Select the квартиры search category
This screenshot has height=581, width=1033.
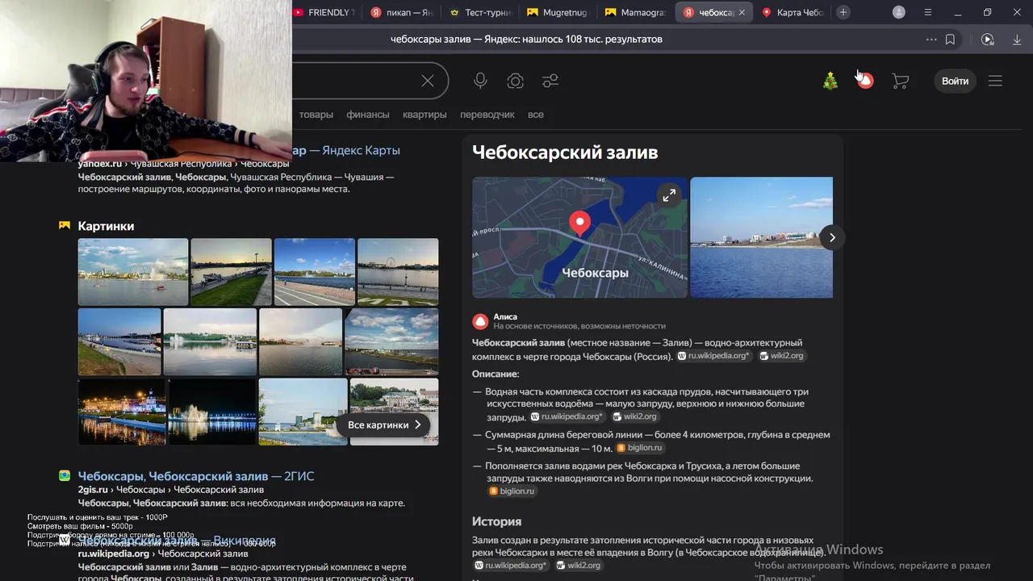click(x=424, y=115)
